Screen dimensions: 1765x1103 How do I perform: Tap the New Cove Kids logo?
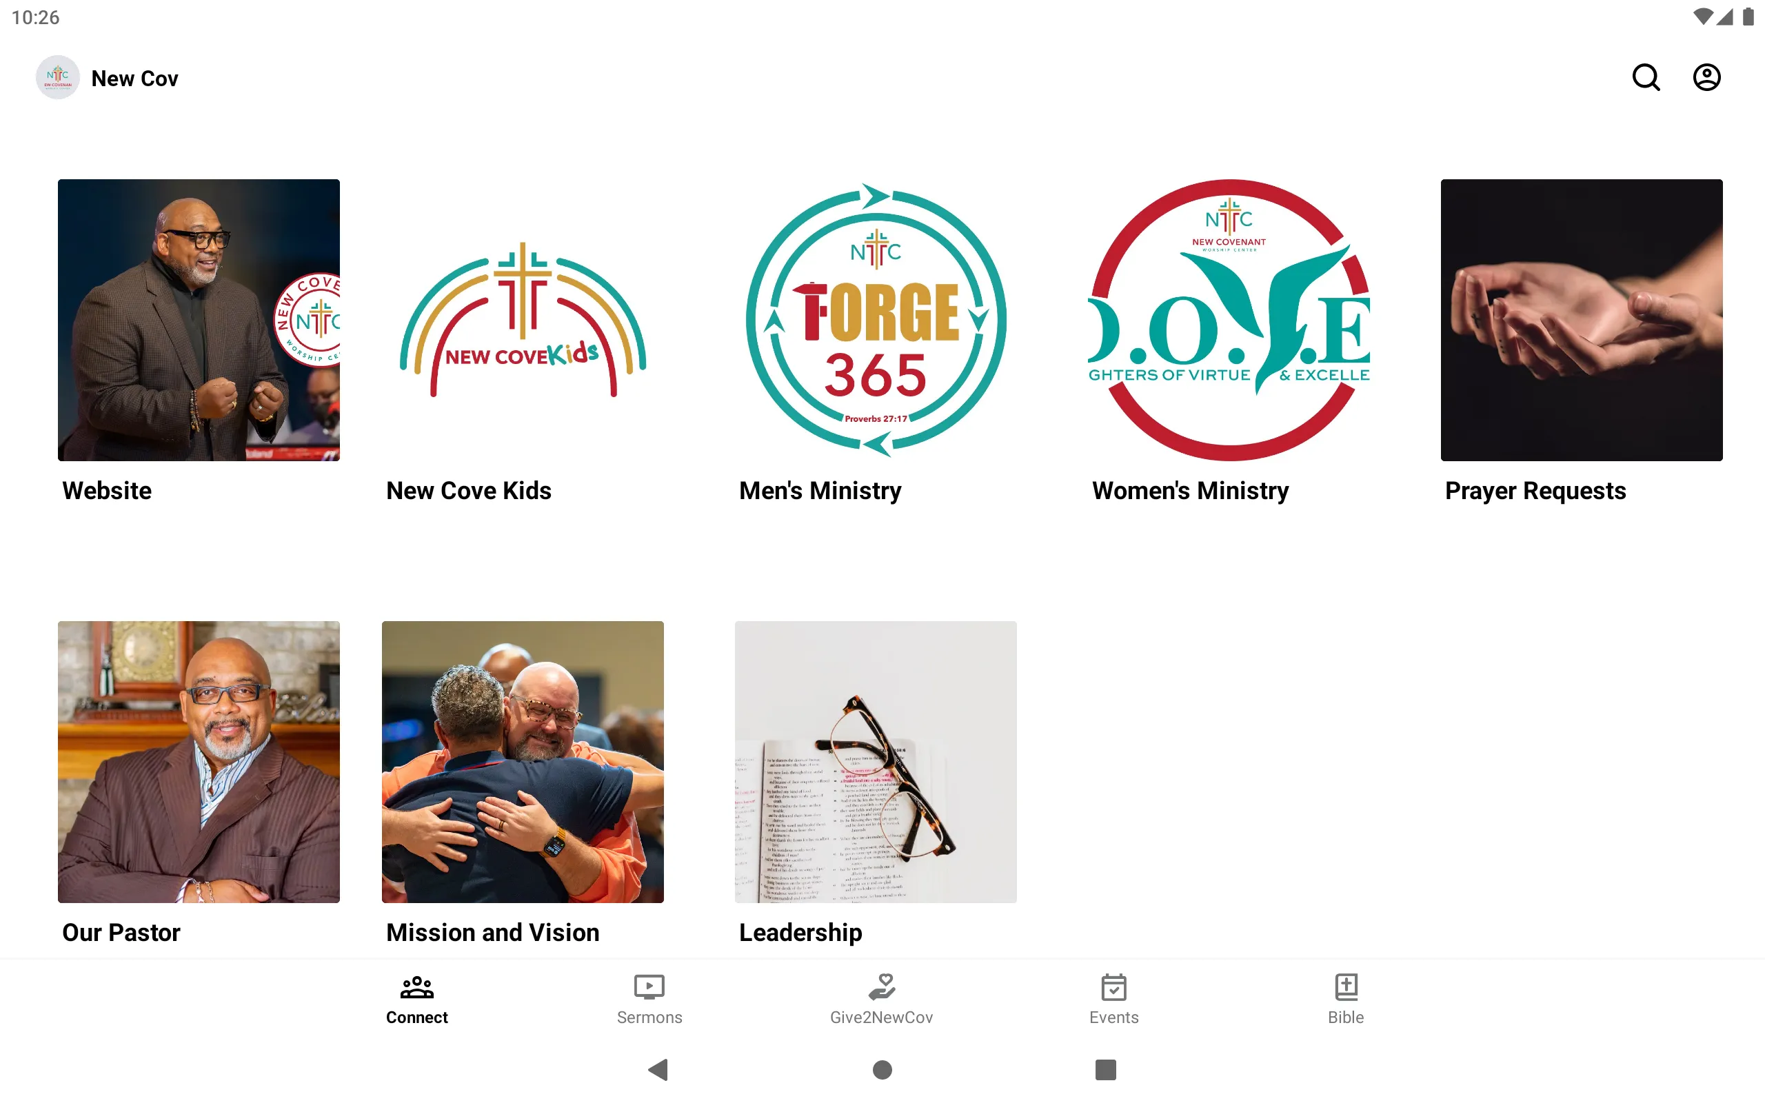pos(522,321)
